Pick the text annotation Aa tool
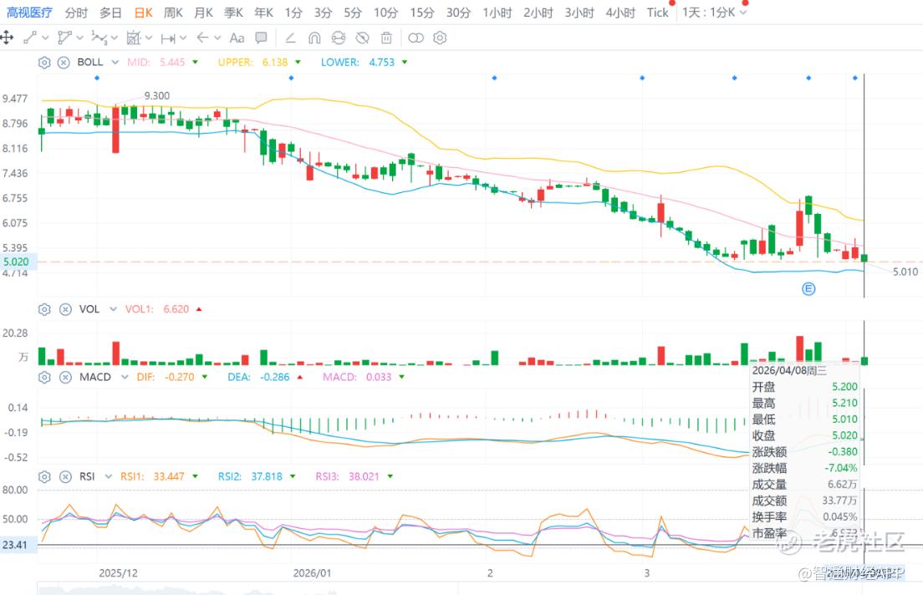 point(237,38)
